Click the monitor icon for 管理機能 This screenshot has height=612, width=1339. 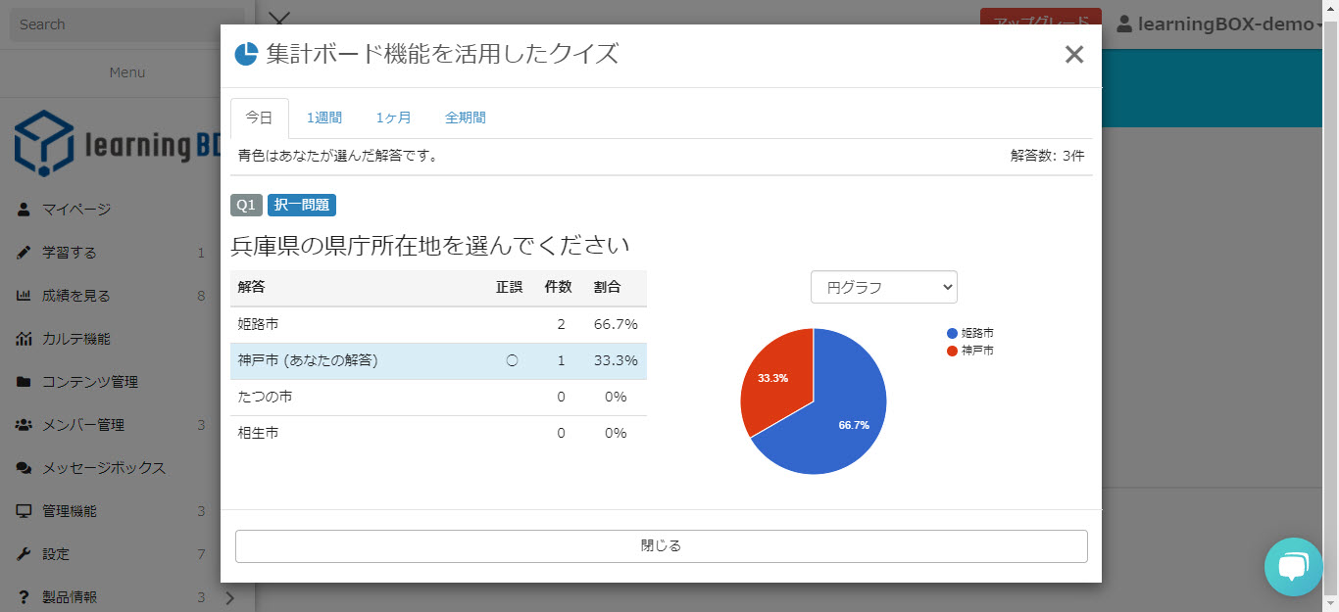point(24,511)
